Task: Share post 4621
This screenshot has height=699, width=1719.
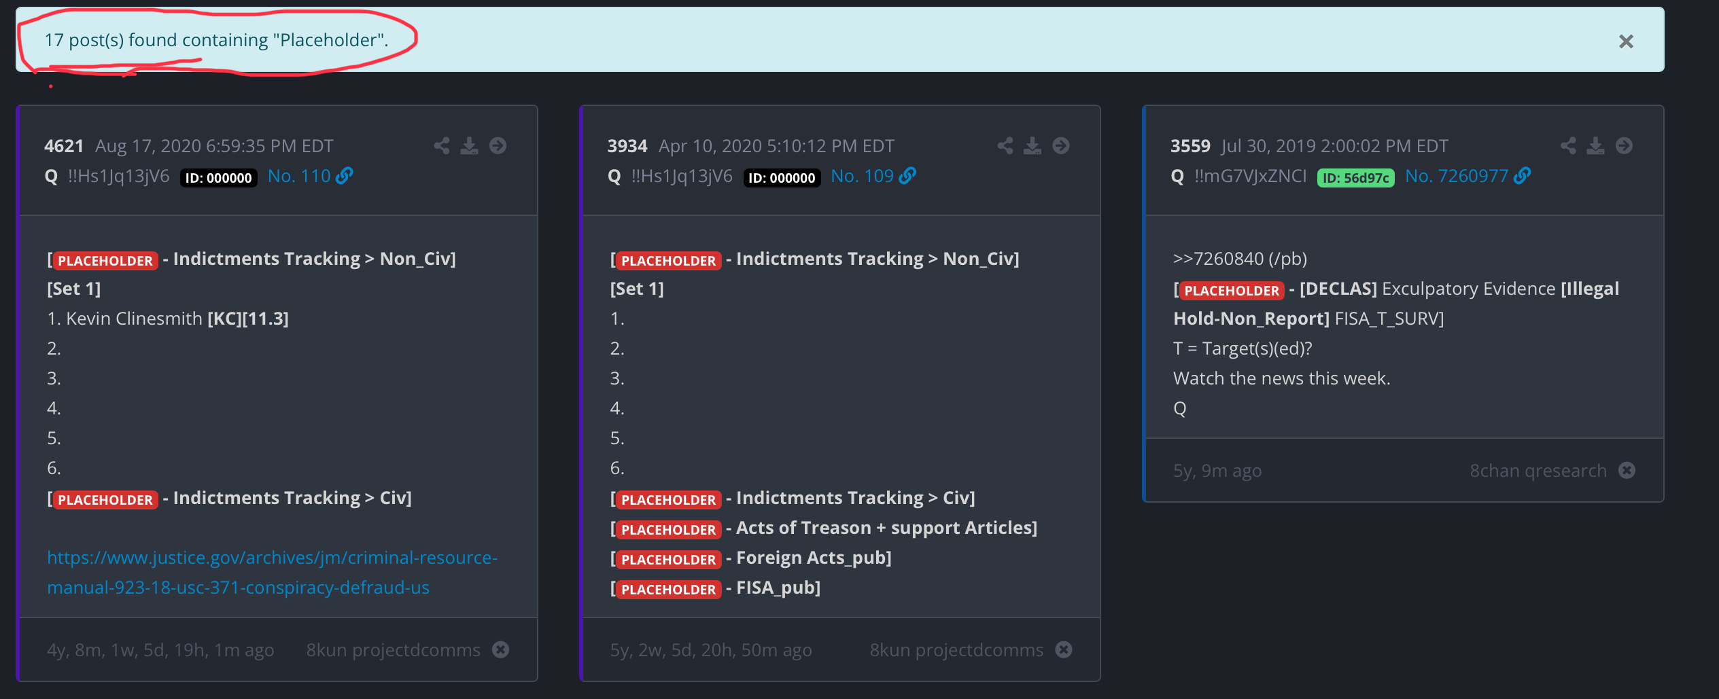Action: tap(442, 145)
